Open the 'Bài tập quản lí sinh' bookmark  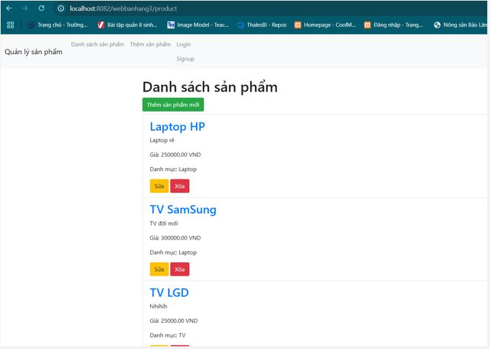coord(127,25)
